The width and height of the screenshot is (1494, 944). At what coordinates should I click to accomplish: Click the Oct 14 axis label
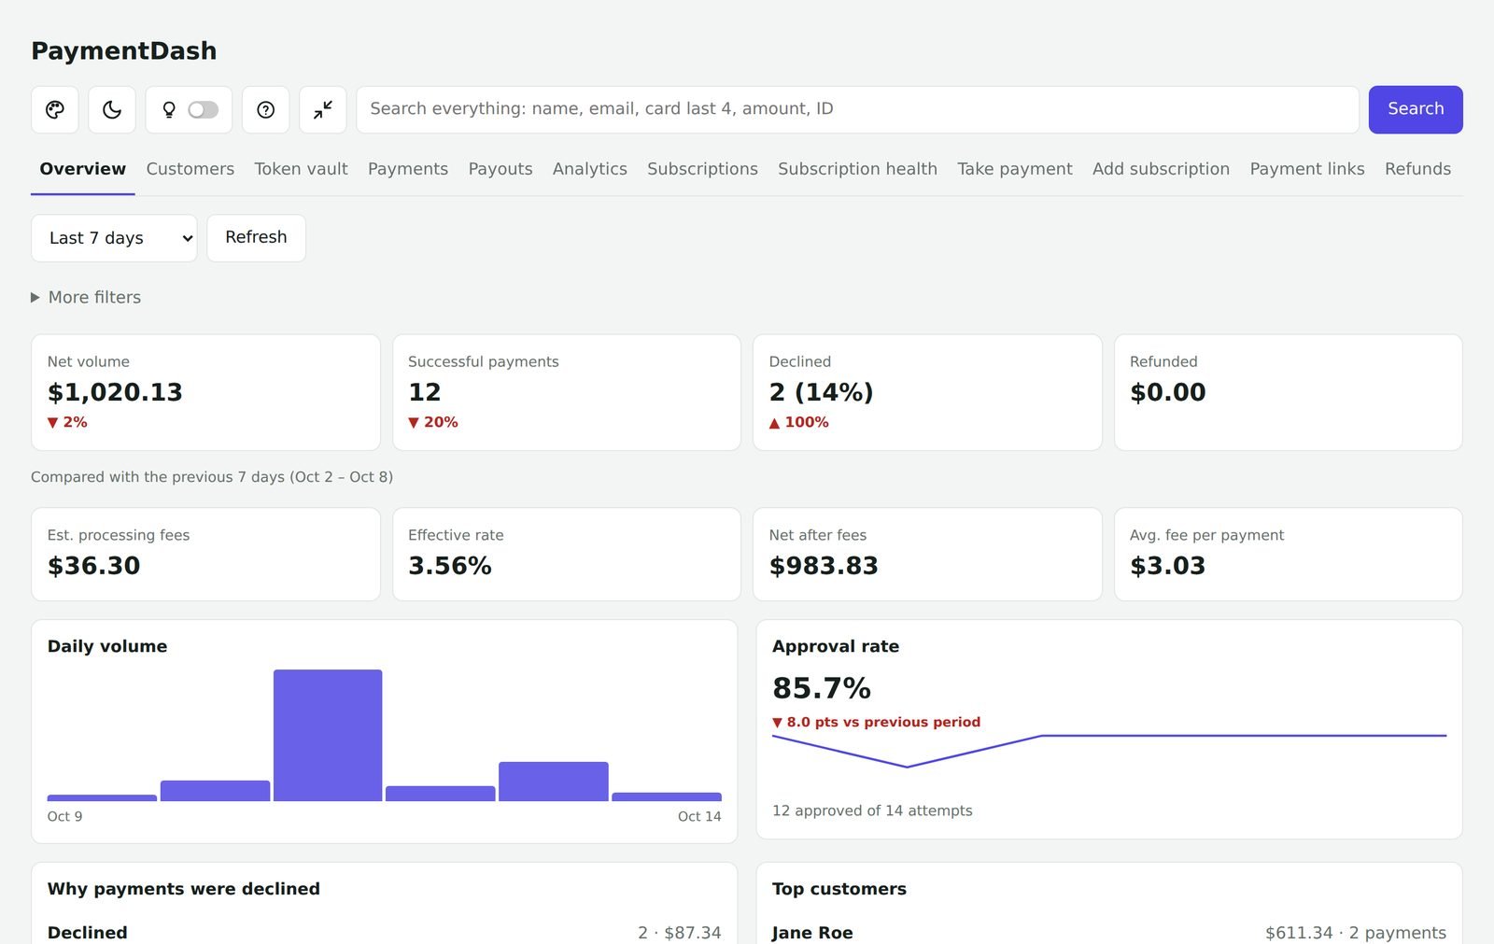[699, 816]
